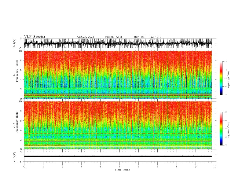Click the "-7" value on ch.1 color bar
This screenshot has height=187, width=242.
225,95
